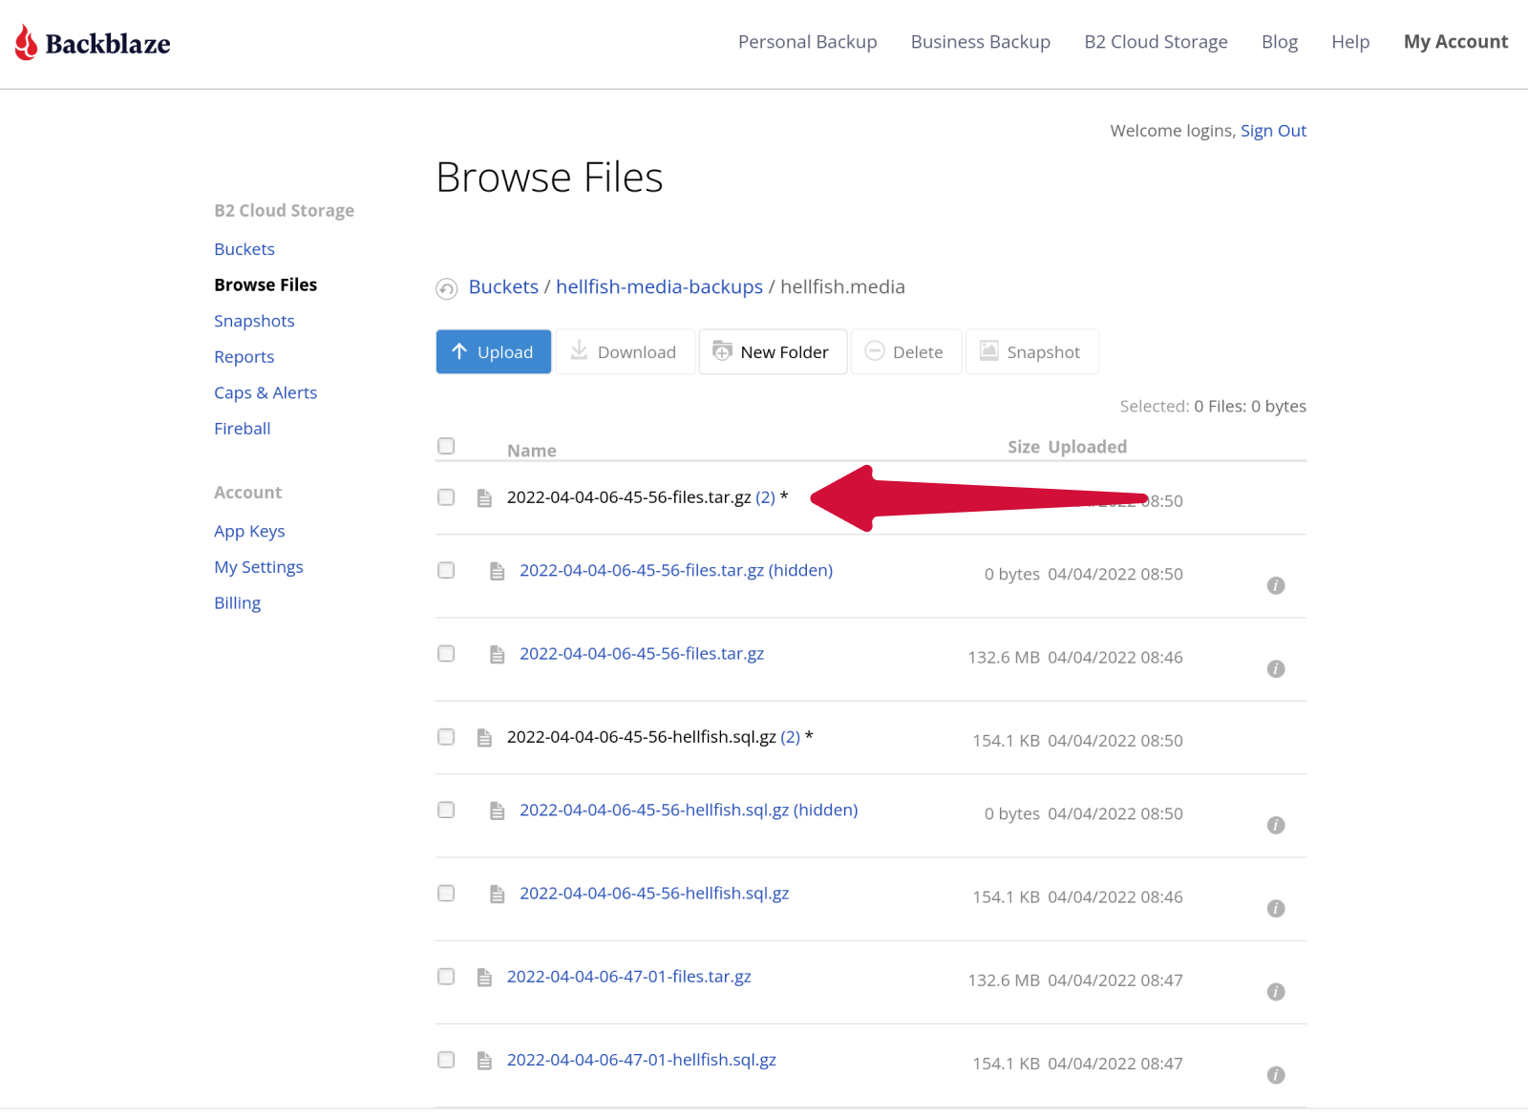Check the 132.6 MB 08:46 files.tar.gz checkbox
1528x1117 pixels.
tap(446, 653)
